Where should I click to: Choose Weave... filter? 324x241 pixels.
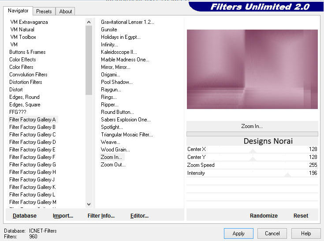click(x=110, y=142)
